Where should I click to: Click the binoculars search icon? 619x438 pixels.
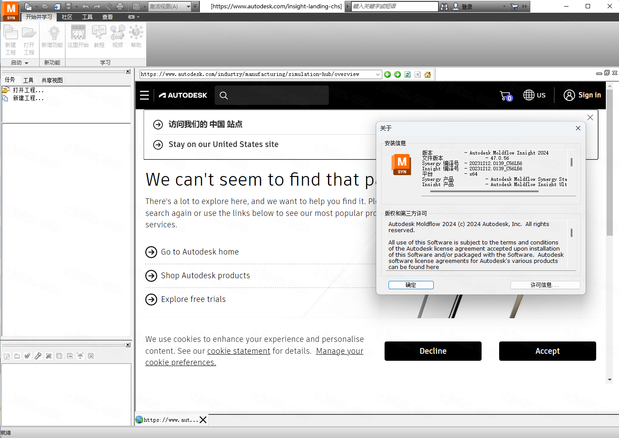(444, 7)
